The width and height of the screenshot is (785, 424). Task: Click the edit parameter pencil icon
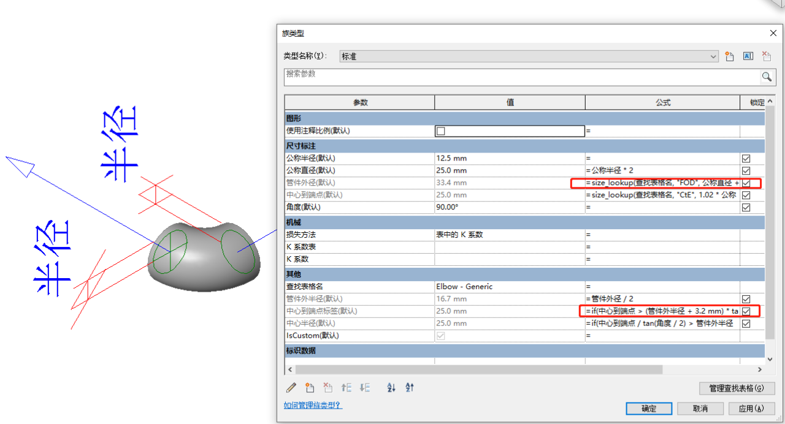[x=291, y=387]
